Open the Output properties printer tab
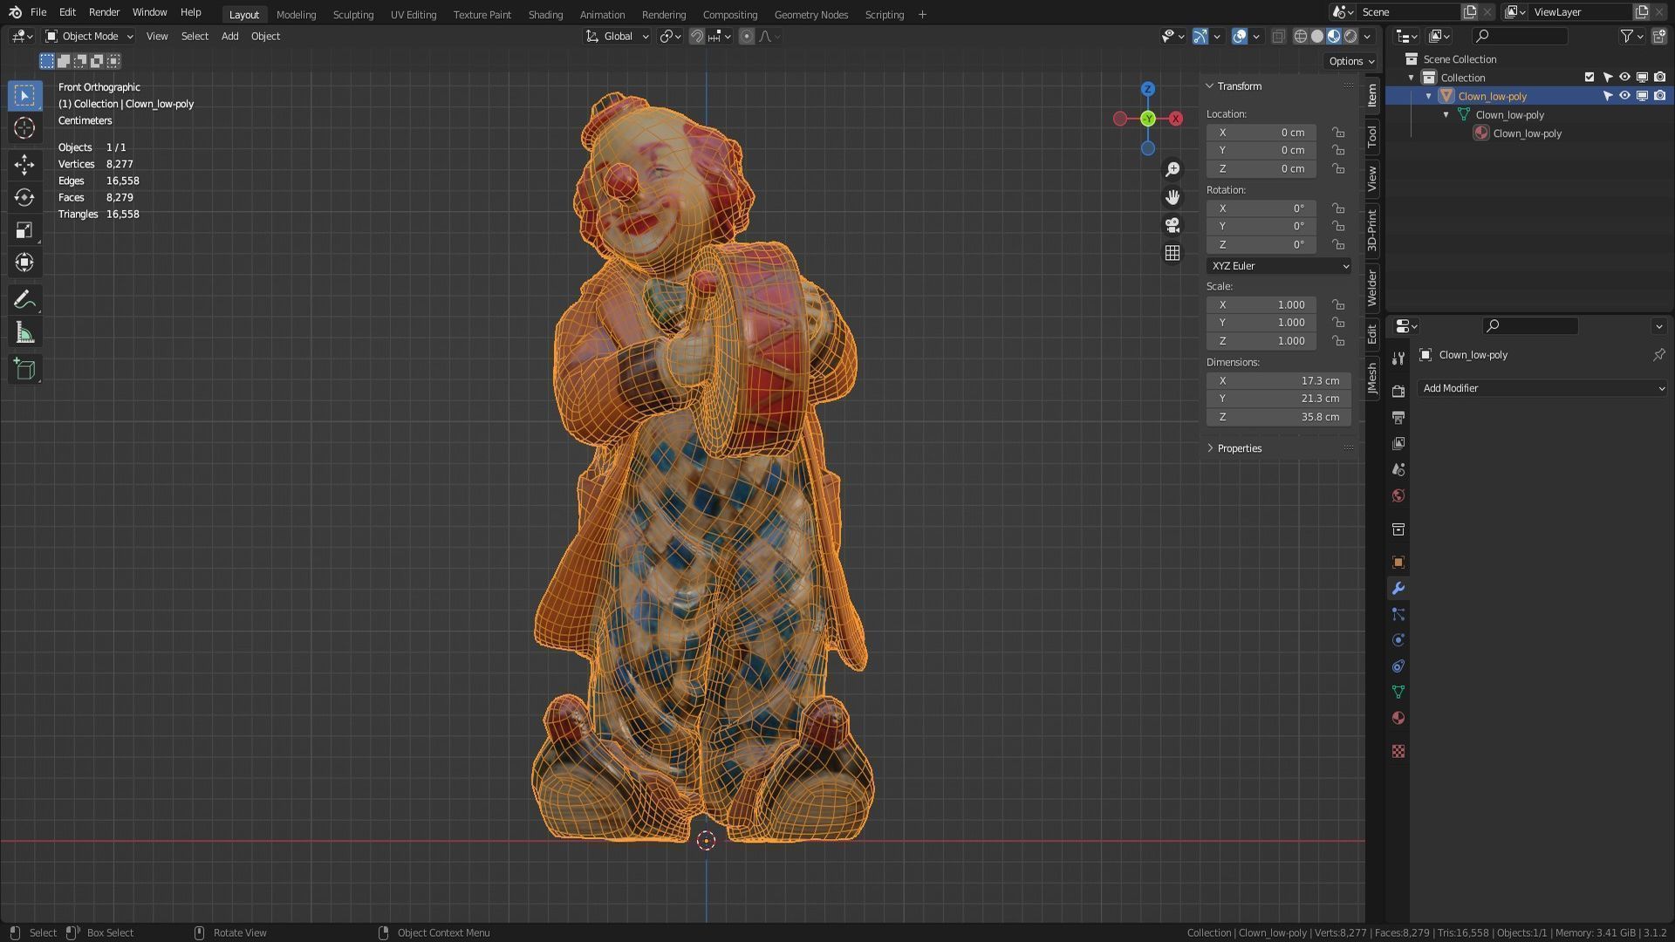Image resolution: width=1675 pixels, height=942 pixels. pos(1398,418)
